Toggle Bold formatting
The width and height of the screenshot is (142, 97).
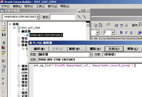121,32
